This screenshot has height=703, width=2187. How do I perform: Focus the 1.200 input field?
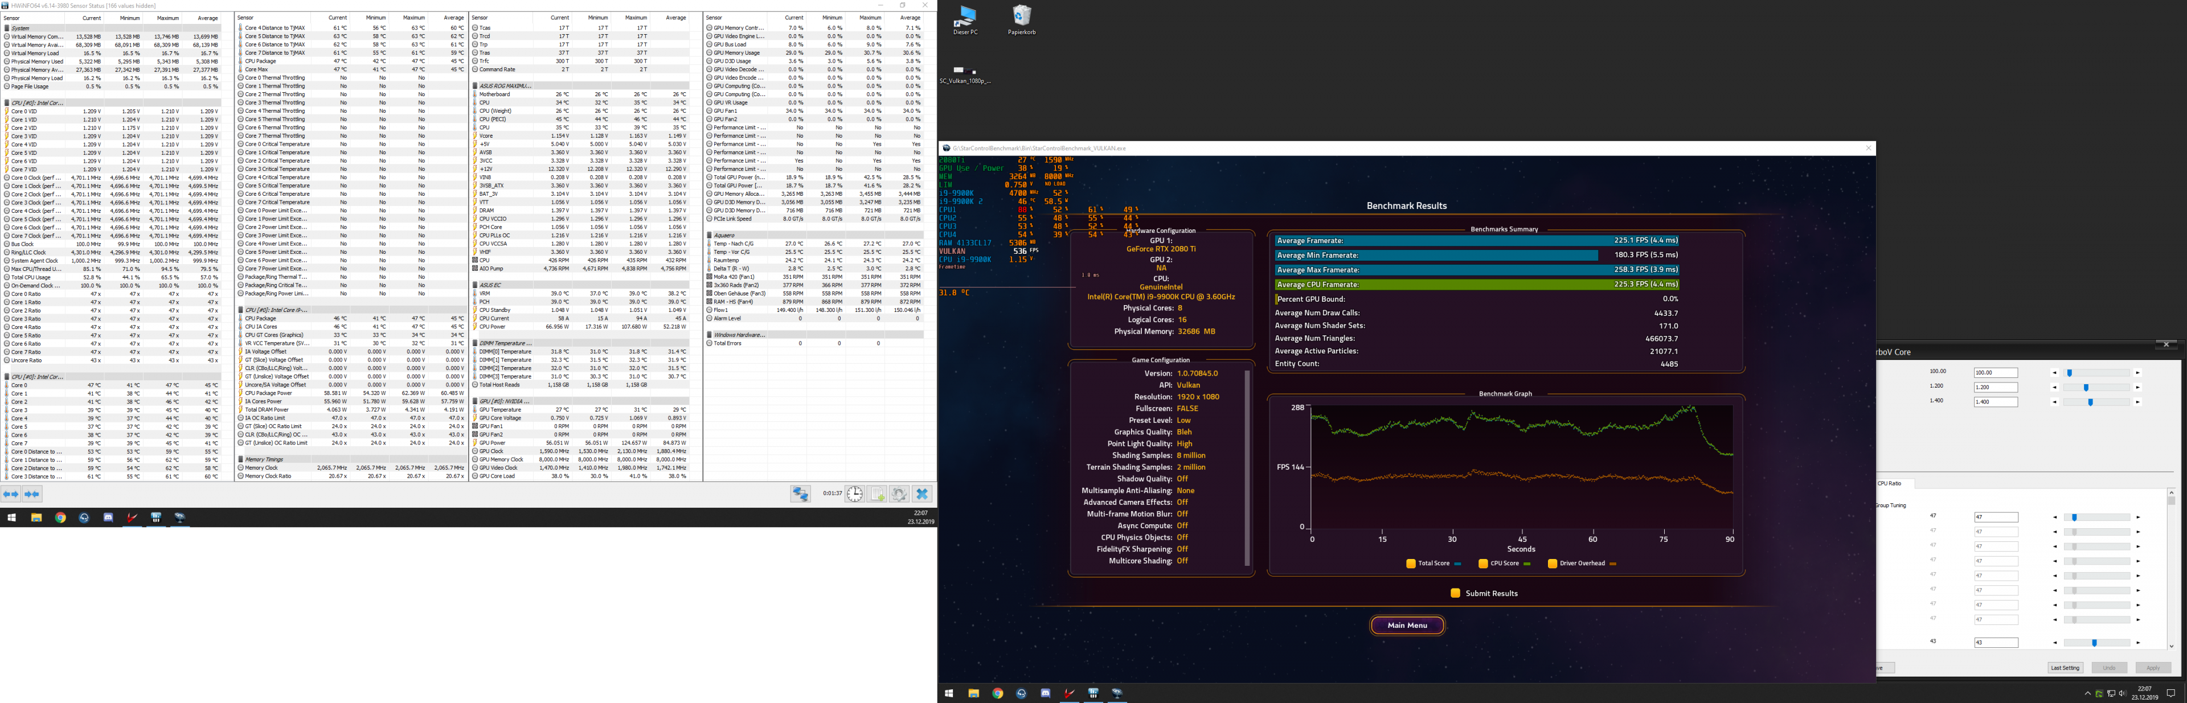1996,387
